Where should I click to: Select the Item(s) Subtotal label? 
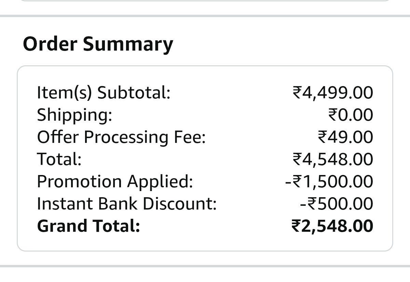pyautogui.click(x=104, y=92)
